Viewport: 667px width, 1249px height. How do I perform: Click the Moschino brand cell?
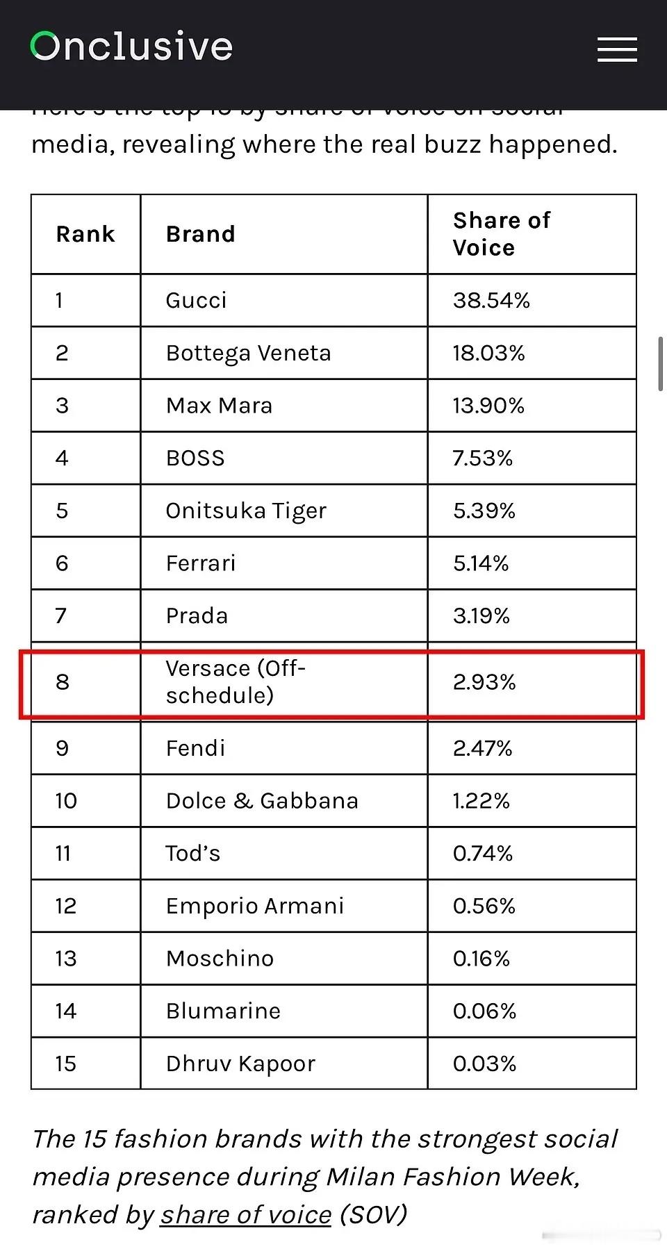tap(220, 959)
